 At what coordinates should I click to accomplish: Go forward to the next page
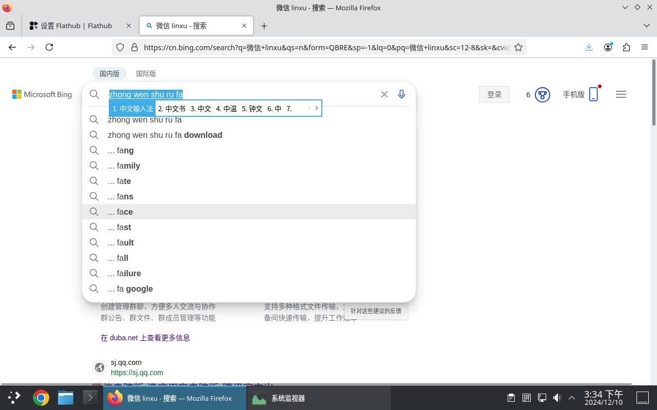(x=31, y=47)
